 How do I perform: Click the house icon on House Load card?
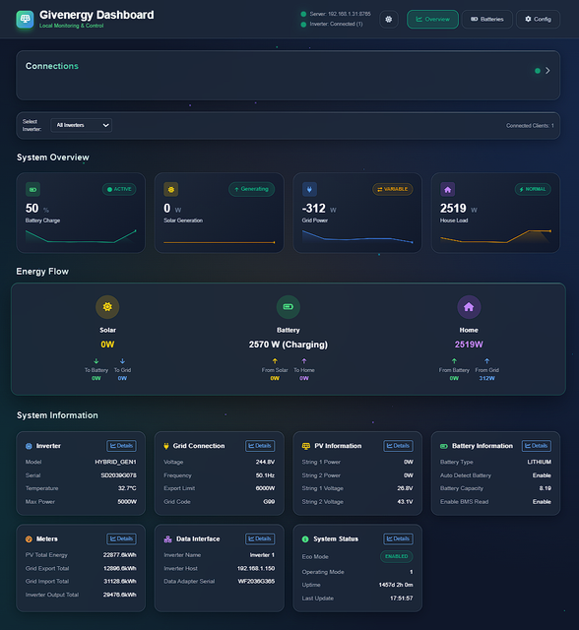(x=448, y=189)
